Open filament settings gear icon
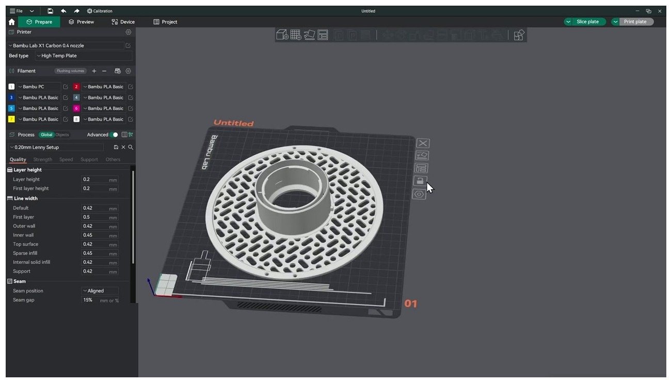672x383 pixels. pos(129,71)
